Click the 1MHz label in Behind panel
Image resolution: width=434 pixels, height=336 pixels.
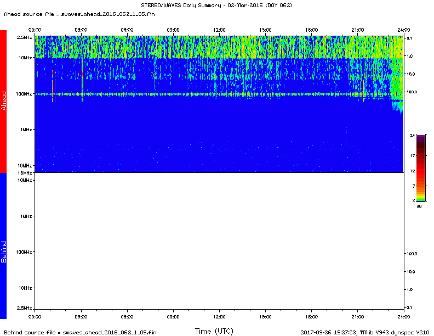coord(26,216)
